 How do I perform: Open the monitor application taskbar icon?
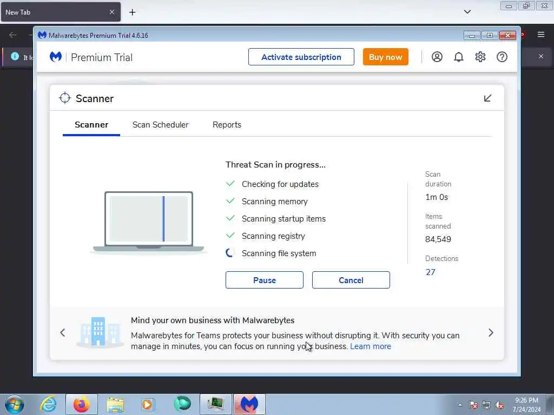point(215,404)
